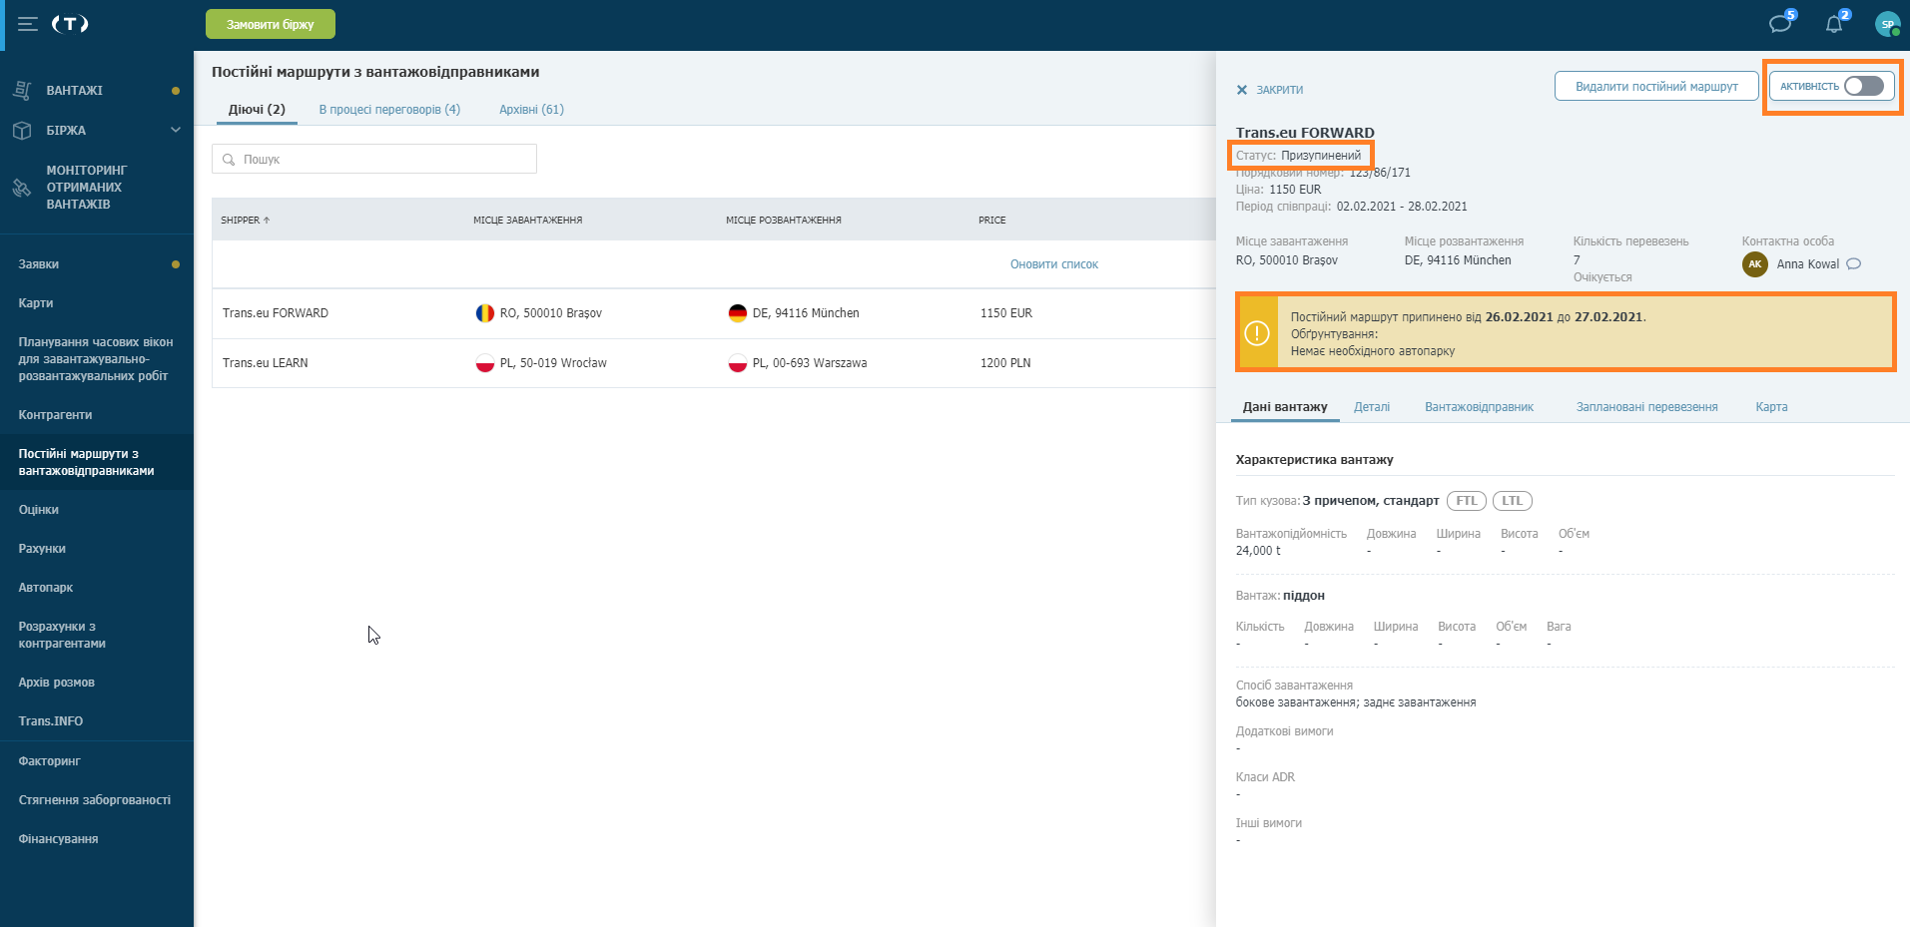The image size is (1910, 927).
Task: Click the Trans.eu (T) logo
Action: point(70,24)
